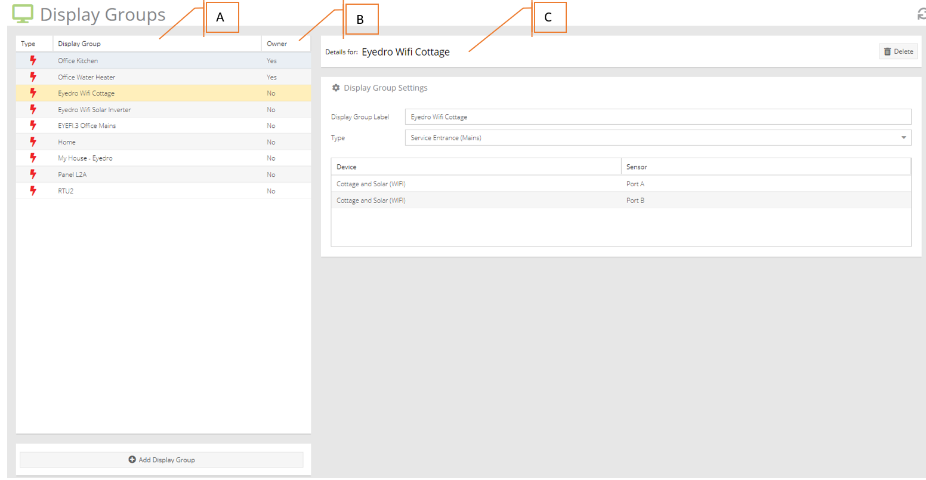Select the Office Water Heater display group

[163, 77]
